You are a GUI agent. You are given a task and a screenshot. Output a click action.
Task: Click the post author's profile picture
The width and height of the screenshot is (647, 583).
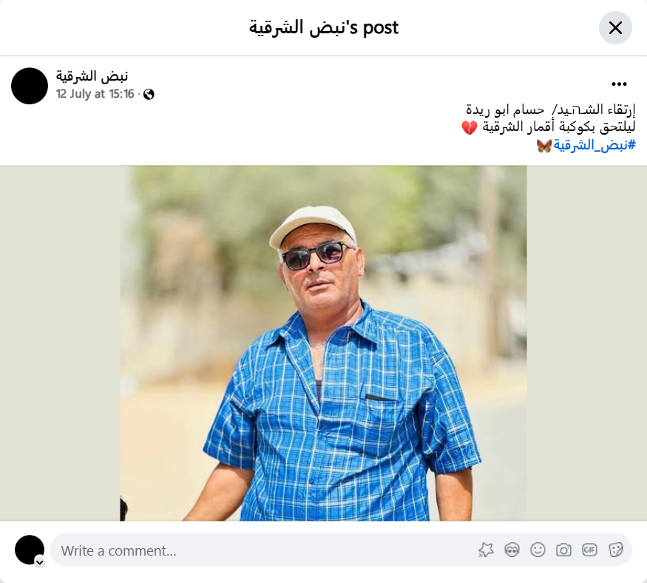[30, 86]
